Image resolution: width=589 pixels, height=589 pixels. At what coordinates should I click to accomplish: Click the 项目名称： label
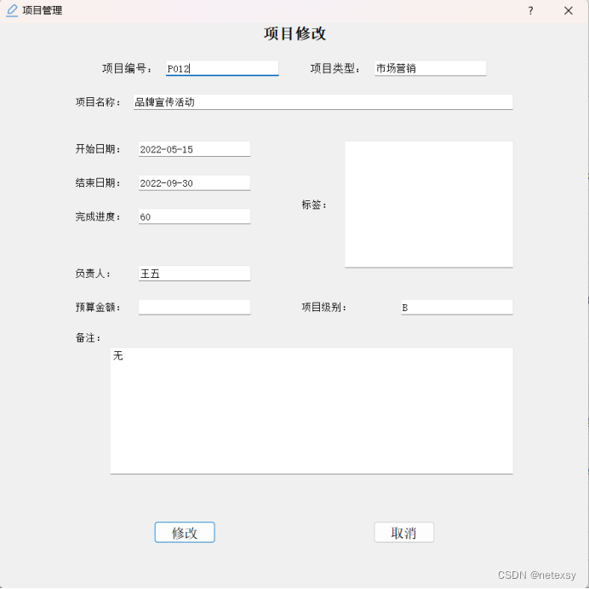point(98,102)
